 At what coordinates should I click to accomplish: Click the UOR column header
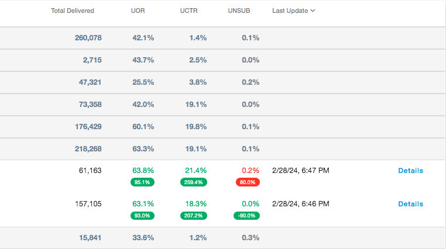pos(138,11)
